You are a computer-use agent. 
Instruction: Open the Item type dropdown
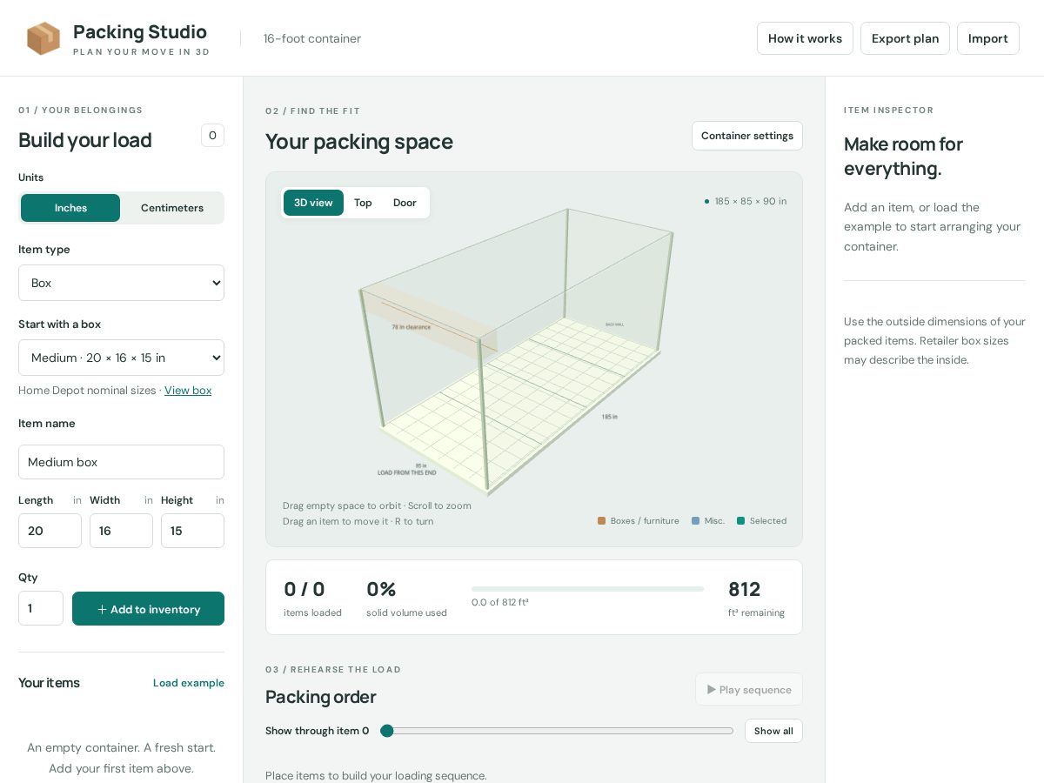[x=121, y=283]
